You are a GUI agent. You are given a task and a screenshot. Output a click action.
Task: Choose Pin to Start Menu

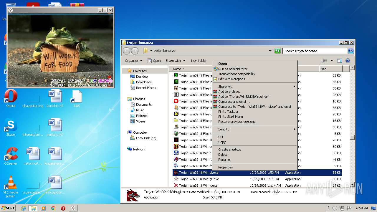[255, 117]
